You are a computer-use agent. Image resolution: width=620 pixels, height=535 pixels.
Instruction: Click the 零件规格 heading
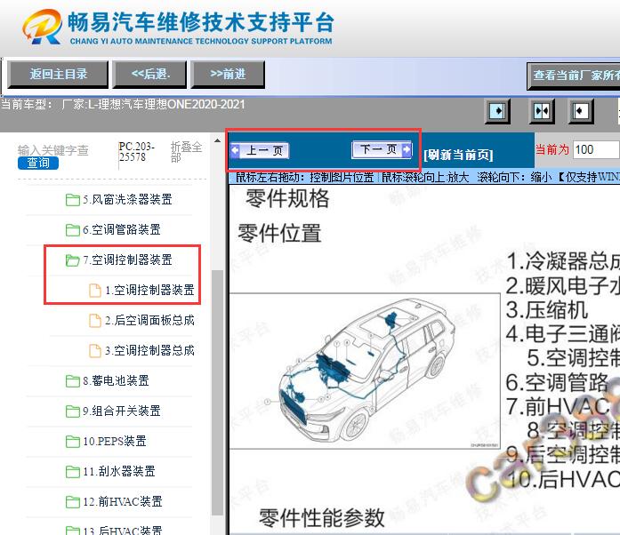pyautogui.click(x=287, y=198)
